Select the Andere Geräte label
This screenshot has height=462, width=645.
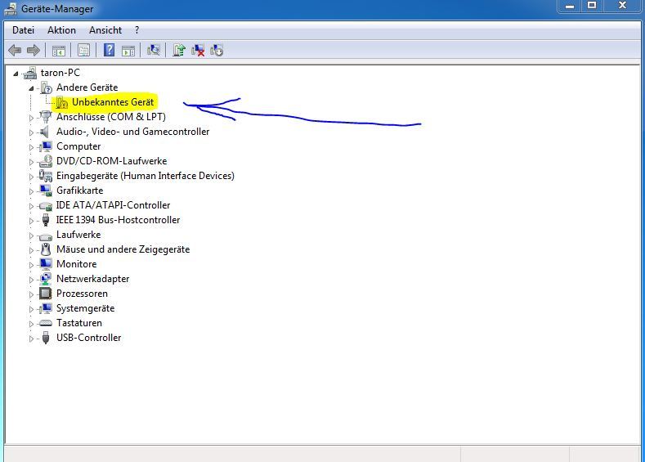tap(87, 87)
